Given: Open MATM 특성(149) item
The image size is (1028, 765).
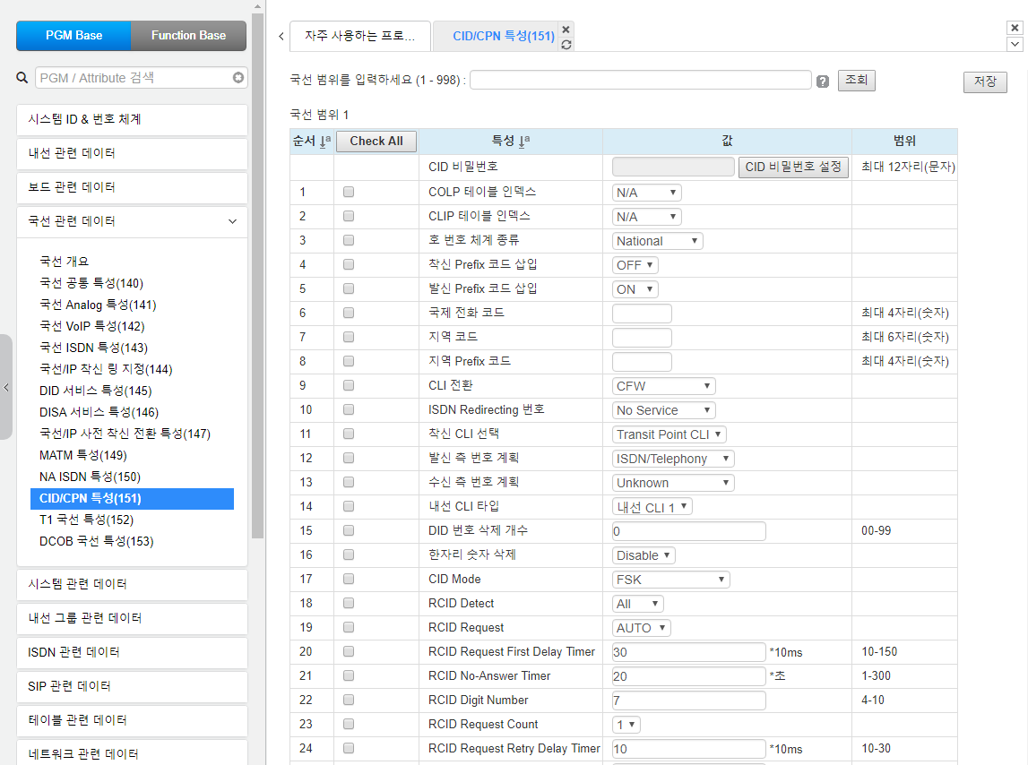Looking at the screenshot, I should tap(83, 455).
